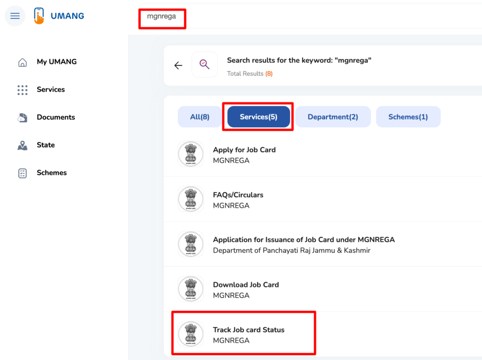Screen dimensions: 482x360
Task: Go to My UMANG in sidebar
Action: pos(56,62)
